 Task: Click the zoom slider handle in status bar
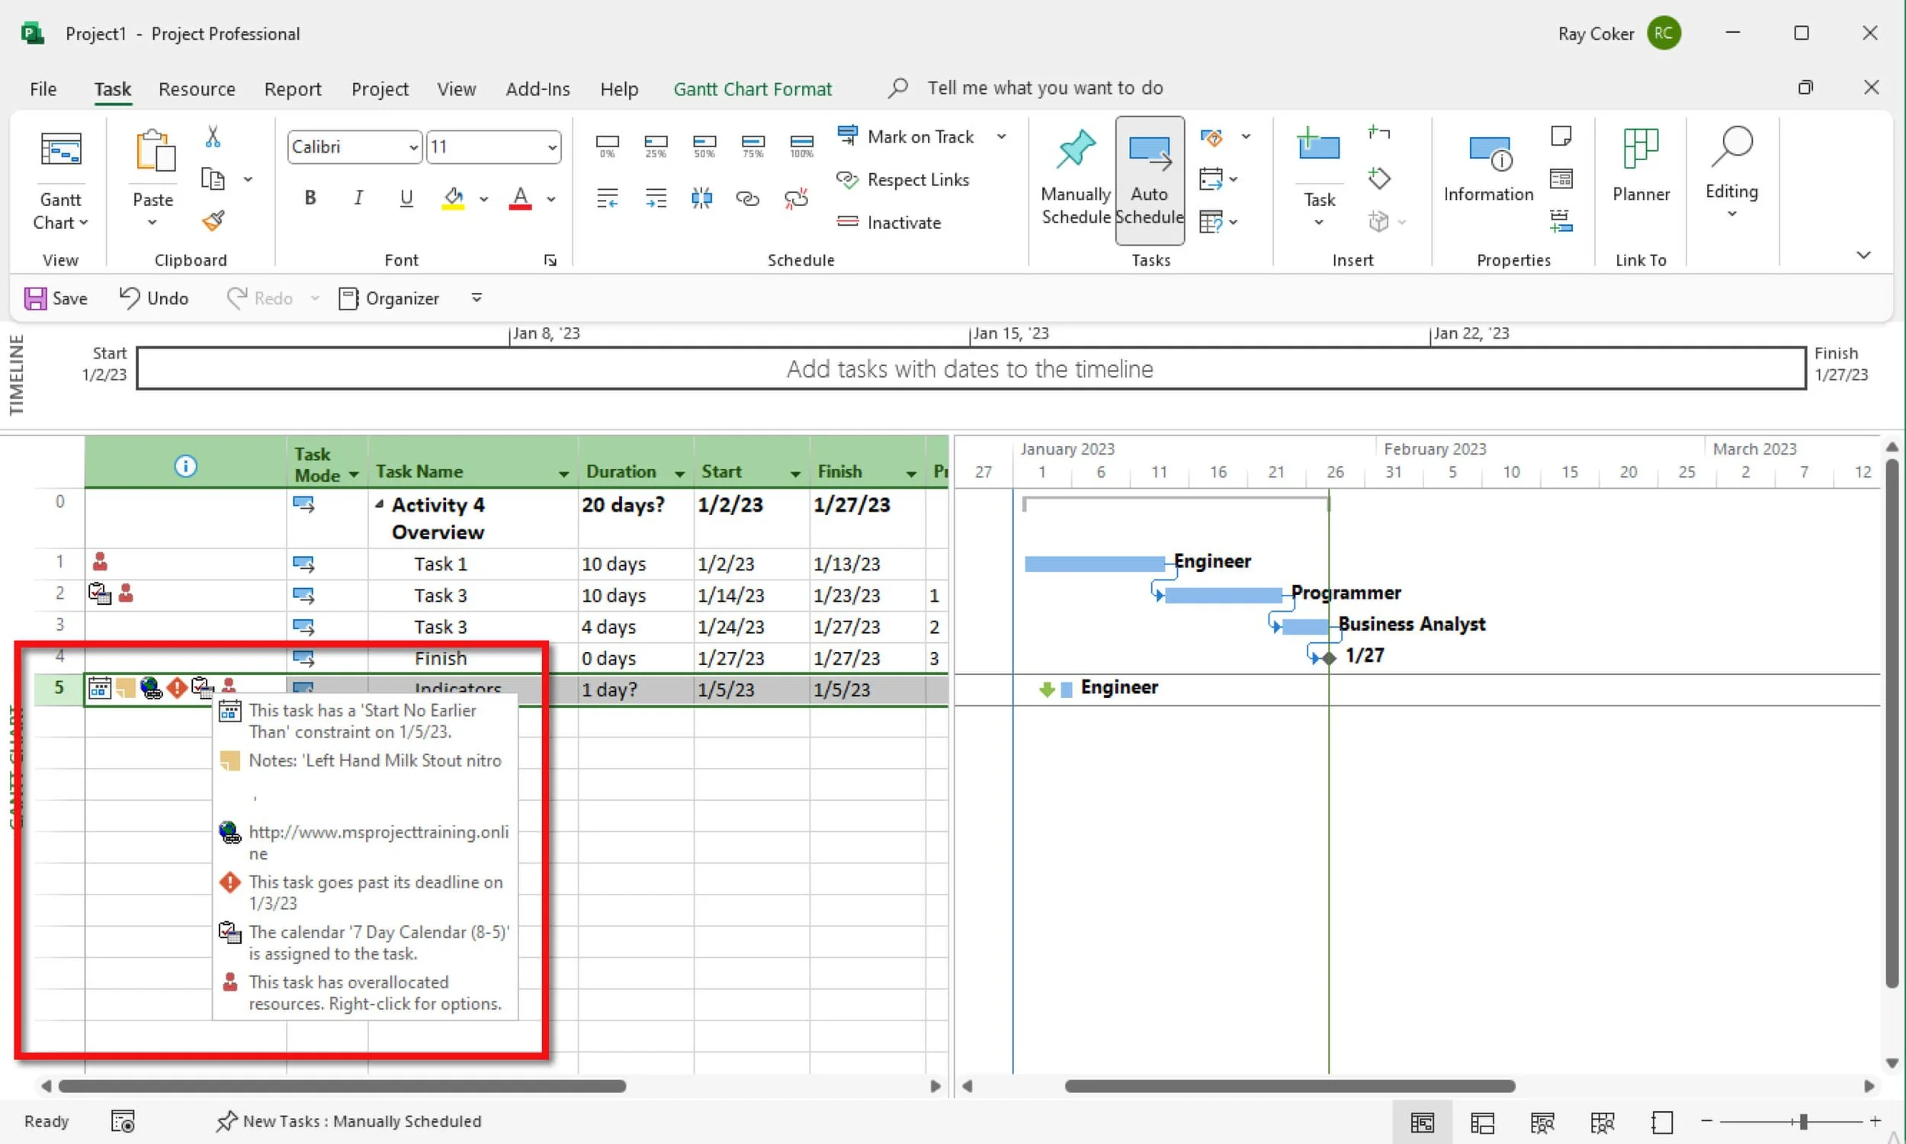pyautogui.click(x=1803, y=1122)
